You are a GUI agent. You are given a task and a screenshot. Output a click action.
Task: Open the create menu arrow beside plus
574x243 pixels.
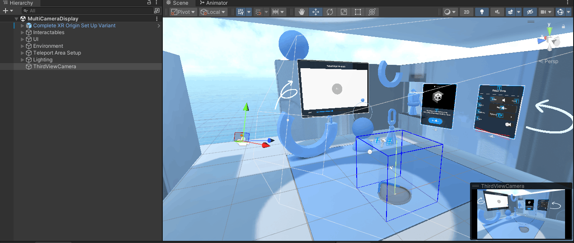tap(11, 11)
